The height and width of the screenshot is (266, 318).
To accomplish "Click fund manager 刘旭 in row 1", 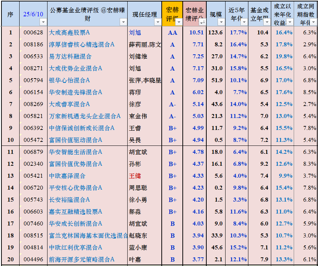I will [x=135, y=33].
